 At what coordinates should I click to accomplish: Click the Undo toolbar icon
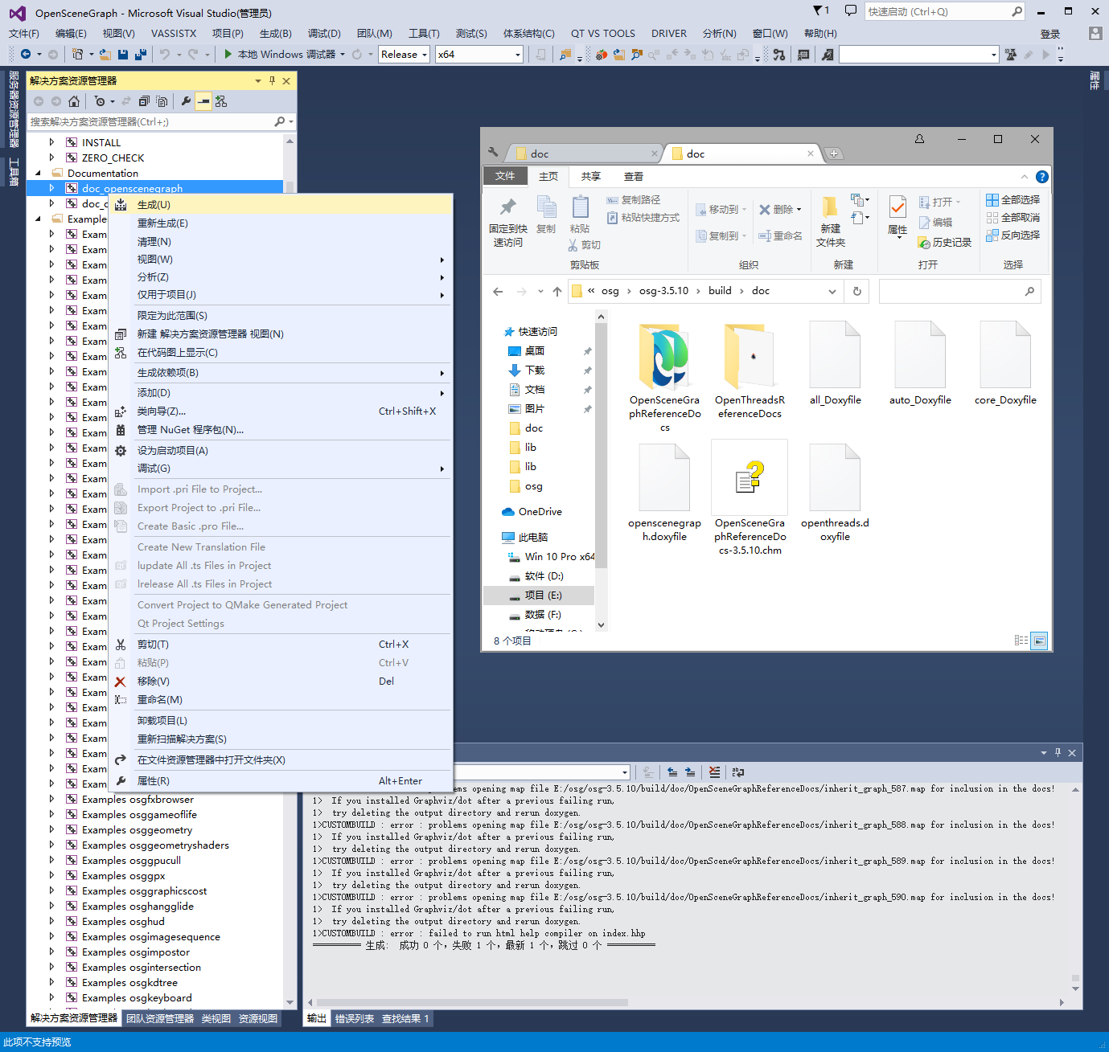pos(164,54)
